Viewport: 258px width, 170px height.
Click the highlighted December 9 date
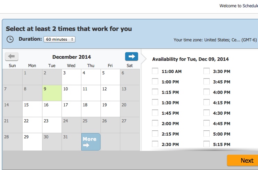pos(52,93)
